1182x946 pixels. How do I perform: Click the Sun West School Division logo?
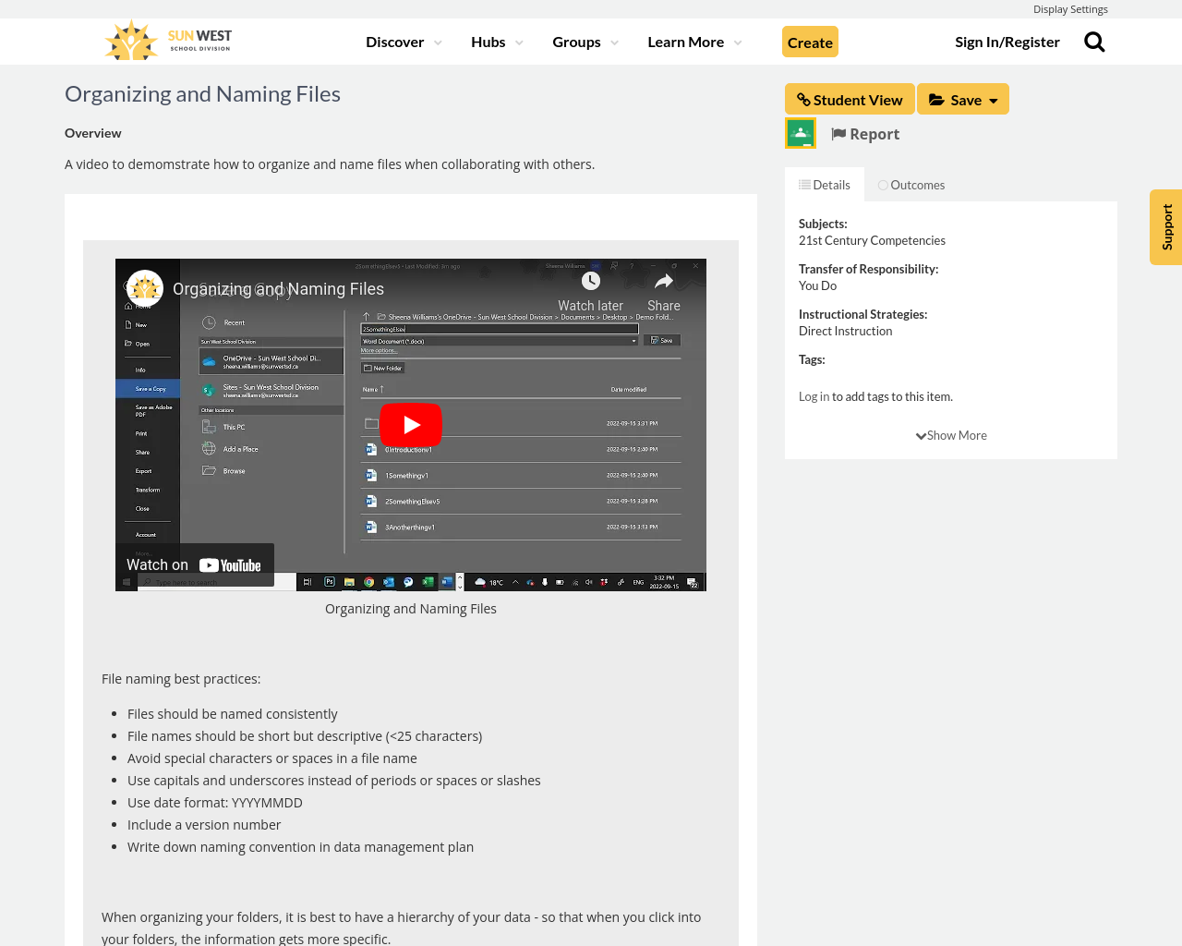coord(168,41)
